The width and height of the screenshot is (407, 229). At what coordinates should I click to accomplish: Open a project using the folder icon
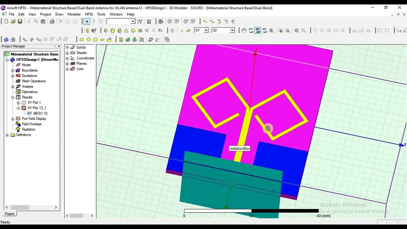click(13, 21)
